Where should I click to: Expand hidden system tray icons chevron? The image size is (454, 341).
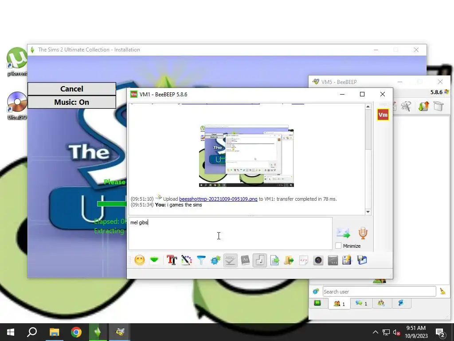click(x=375, y=332)
